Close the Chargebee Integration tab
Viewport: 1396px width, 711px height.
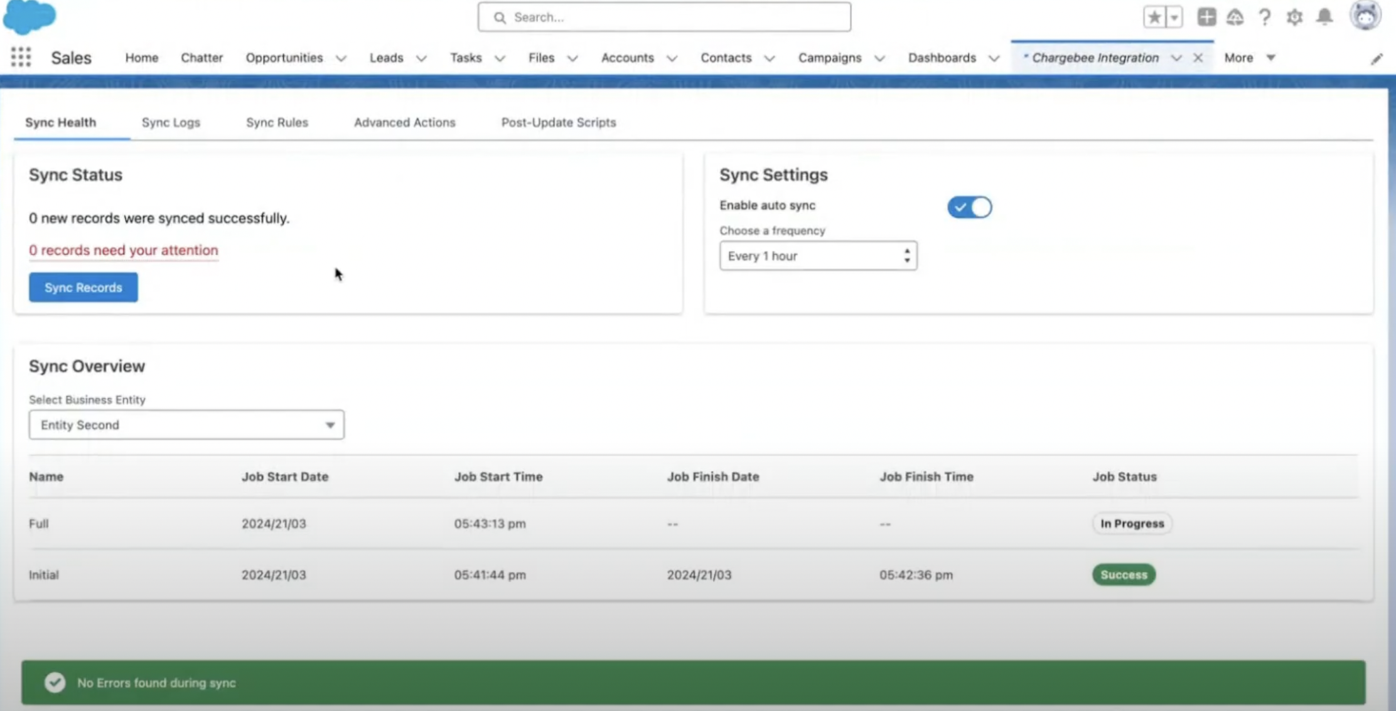[1198, 58]
